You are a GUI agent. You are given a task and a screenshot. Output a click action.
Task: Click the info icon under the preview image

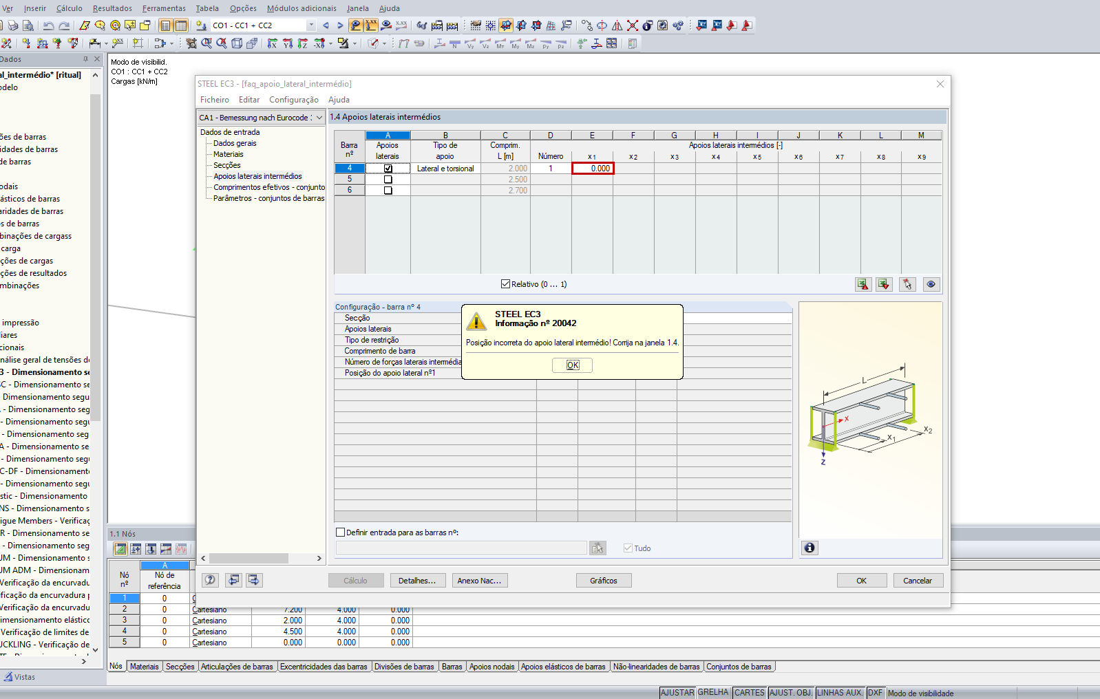(x=810, y=548)
